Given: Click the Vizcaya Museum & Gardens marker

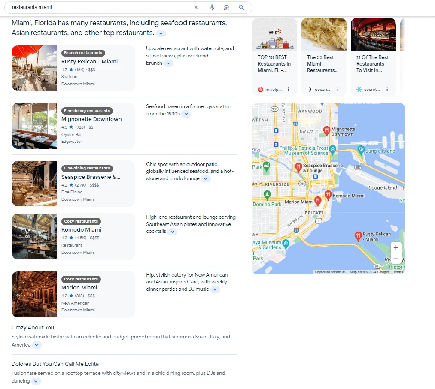Looking at the screenshot, I should coord(286,244).
